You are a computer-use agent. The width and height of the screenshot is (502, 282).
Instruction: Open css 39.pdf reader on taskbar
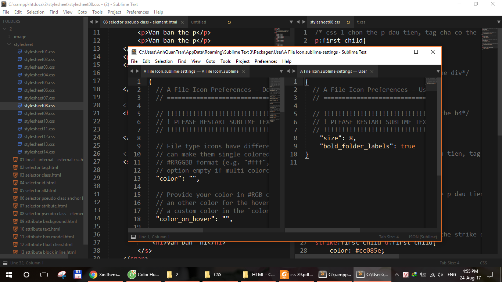(296, 274)
